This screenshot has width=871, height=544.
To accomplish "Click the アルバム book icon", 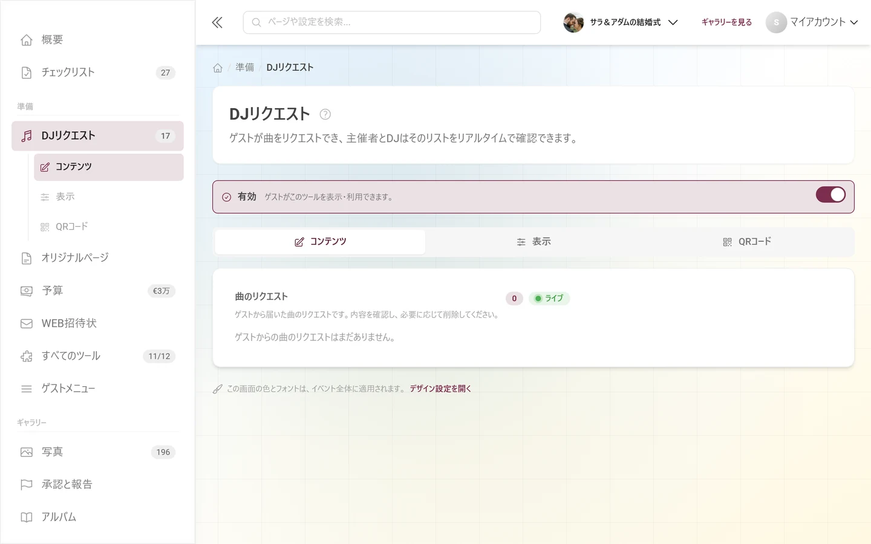I will tap(27, 517).
